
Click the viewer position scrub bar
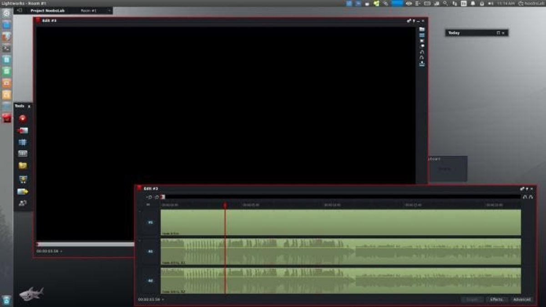86,244
